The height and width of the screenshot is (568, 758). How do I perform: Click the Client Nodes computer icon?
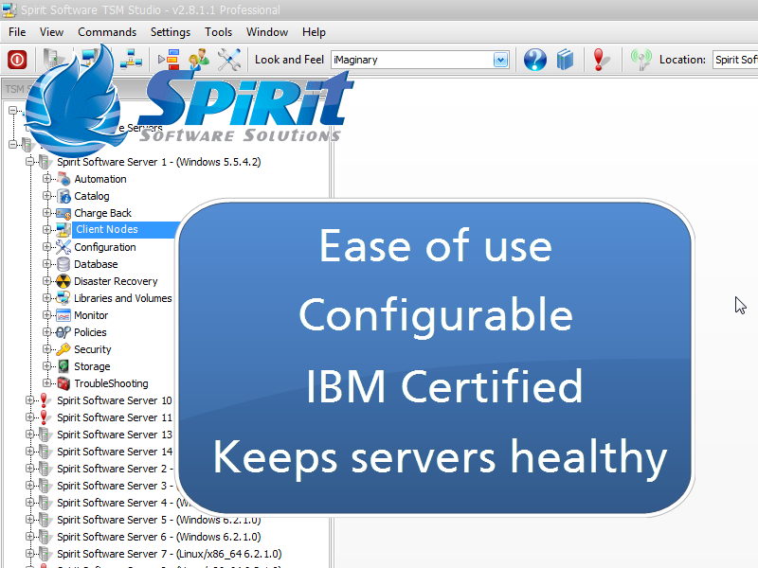(63, 230)
